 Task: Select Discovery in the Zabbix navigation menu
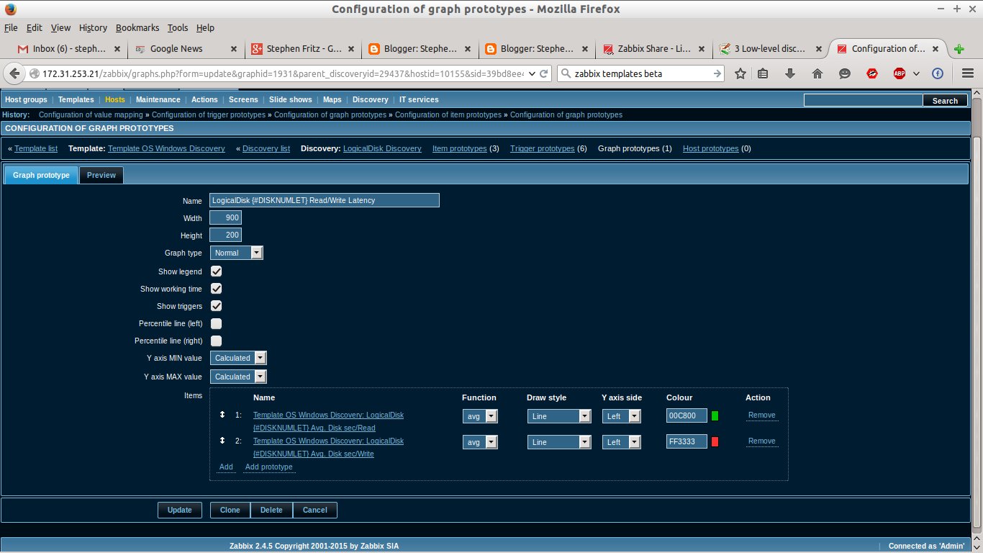point(370,99)
